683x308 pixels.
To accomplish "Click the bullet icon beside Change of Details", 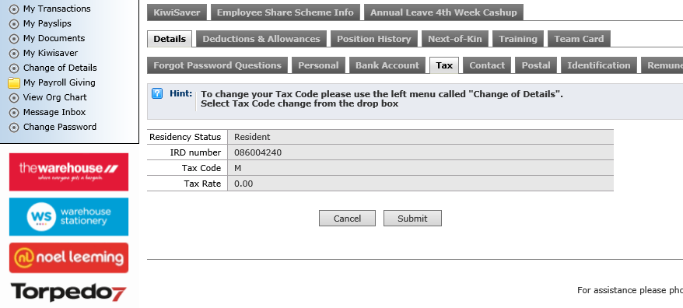I will (x=14, y=68).
